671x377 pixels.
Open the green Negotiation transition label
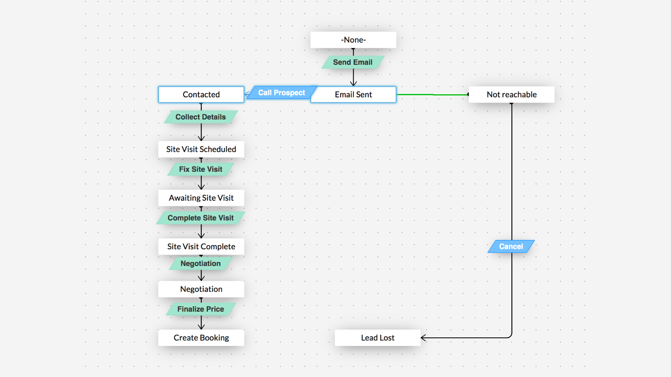(200, 263)
